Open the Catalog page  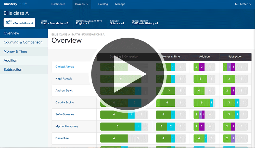click(x=103, y=4)
